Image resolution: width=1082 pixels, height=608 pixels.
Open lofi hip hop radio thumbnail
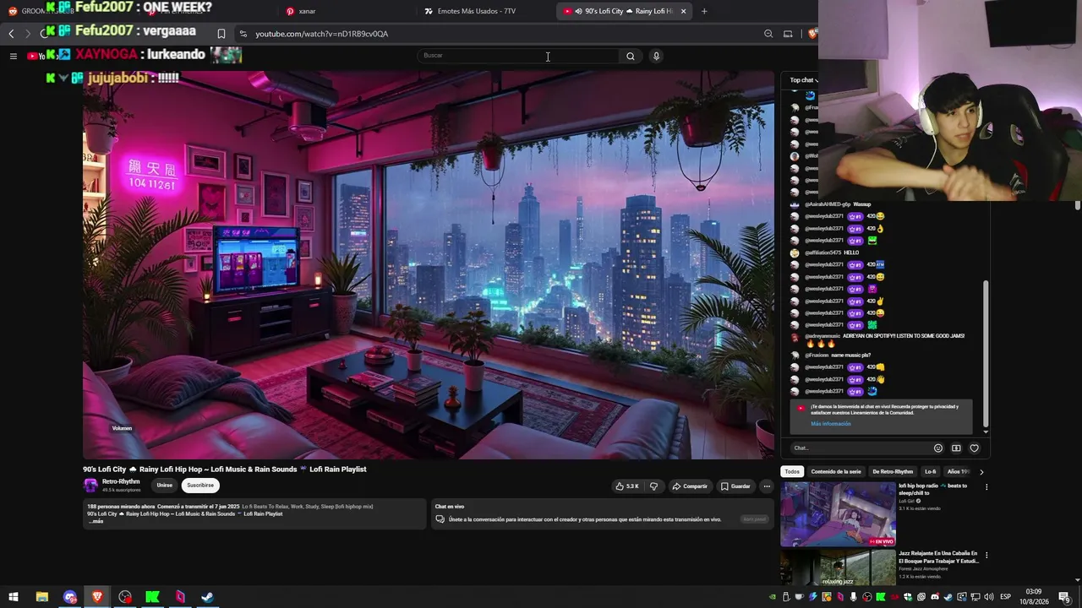click(x=838, y=514)
